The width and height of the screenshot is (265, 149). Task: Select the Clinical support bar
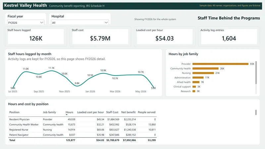194,87
